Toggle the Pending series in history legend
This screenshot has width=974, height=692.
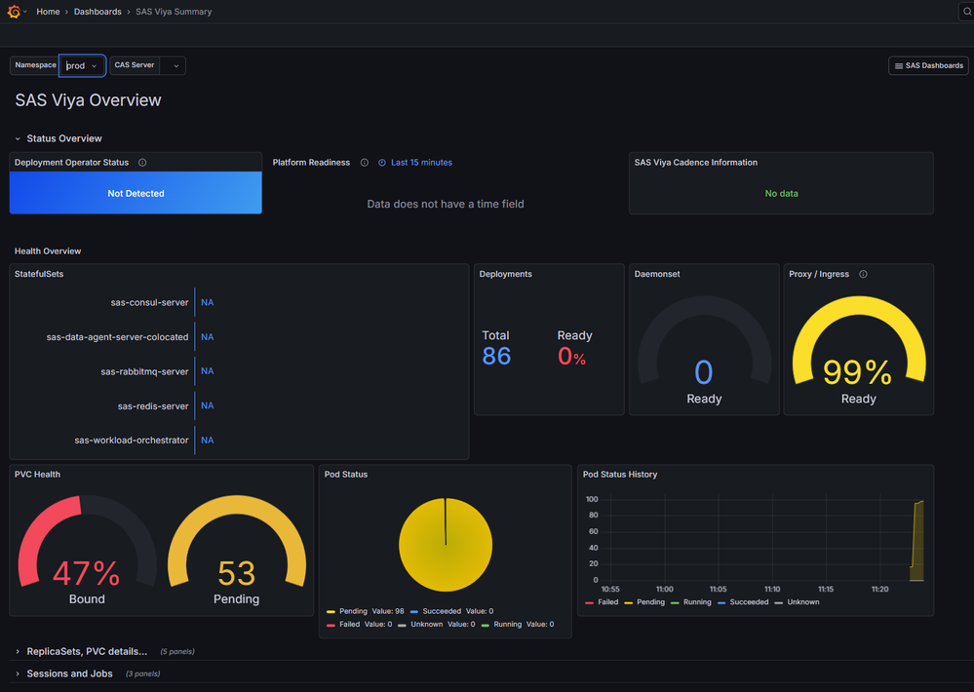(644, 602)
